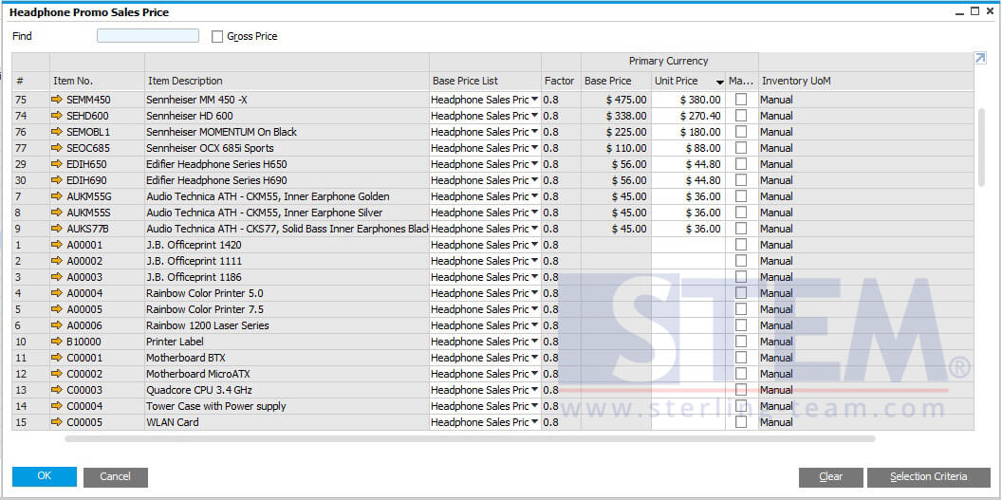The width and height of the screenshot is (1002, 500).
Task: Enable the Gross Price checkbox
Action: tap(217, 36)
